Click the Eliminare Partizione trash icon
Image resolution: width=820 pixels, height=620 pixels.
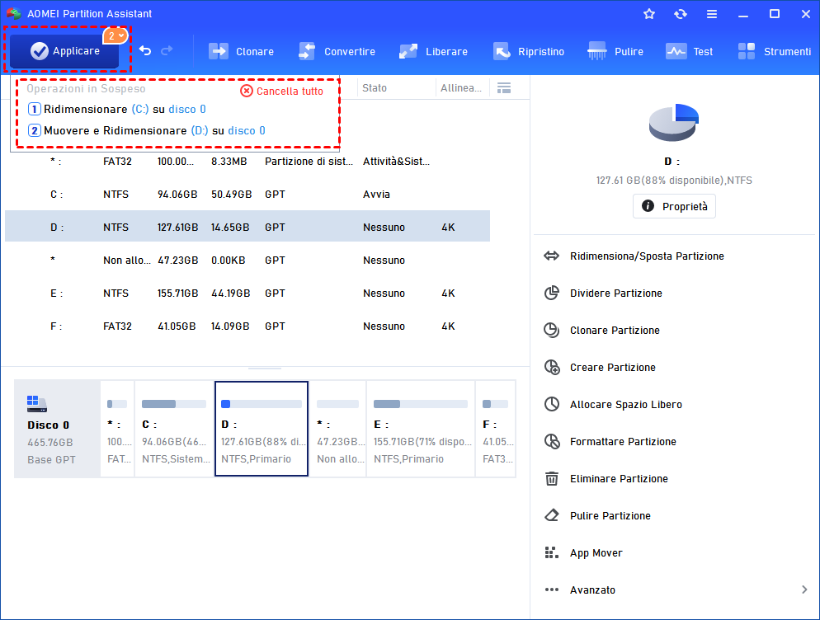[x=552, y=479]
